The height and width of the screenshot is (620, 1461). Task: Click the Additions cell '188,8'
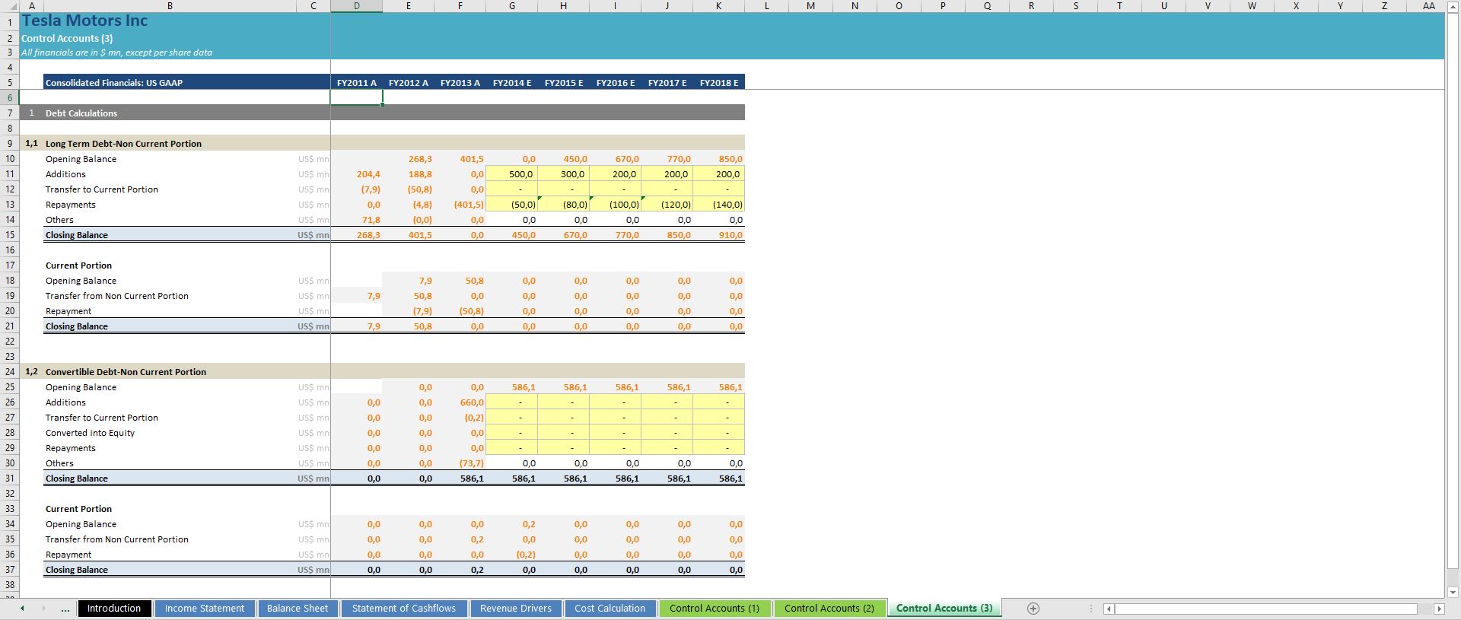click(x=409, y=174)
